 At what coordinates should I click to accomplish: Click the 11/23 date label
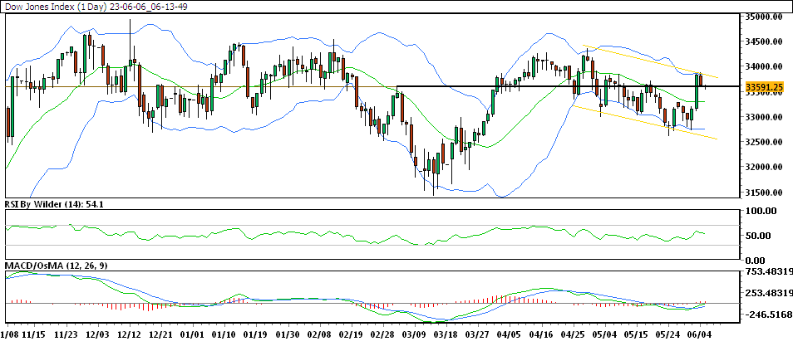click(66, 334)
